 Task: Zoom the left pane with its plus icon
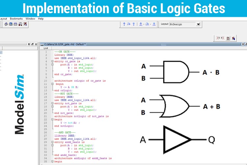coord(29,44)
